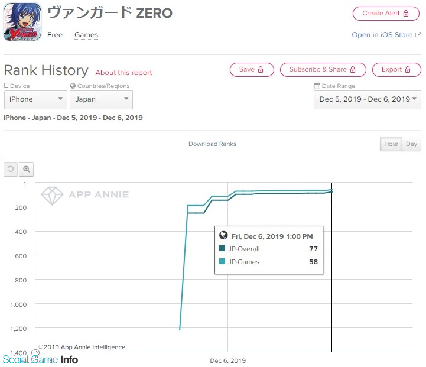Screen dimensions: 426x367
Task: Click the Download Ranks heading
Action: click(x=213, y=144)
